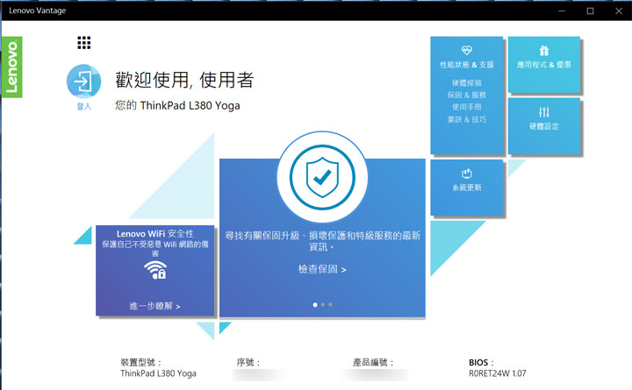Click the WiFi lock security icon
Image resolution: width=632 pixels, height=390 pixels.
155,270
